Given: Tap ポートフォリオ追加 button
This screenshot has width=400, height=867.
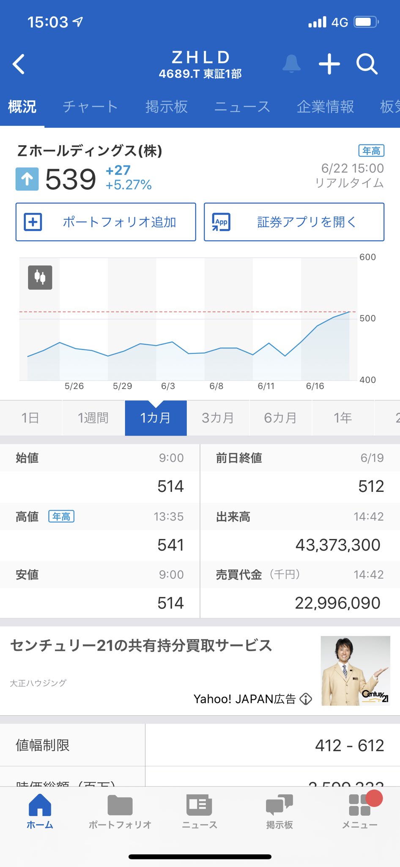Looking at the screenshot, I should [106, 222].
